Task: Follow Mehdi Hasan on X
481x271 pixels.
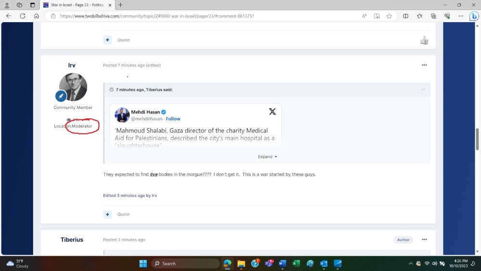Action: coord(173,119)
